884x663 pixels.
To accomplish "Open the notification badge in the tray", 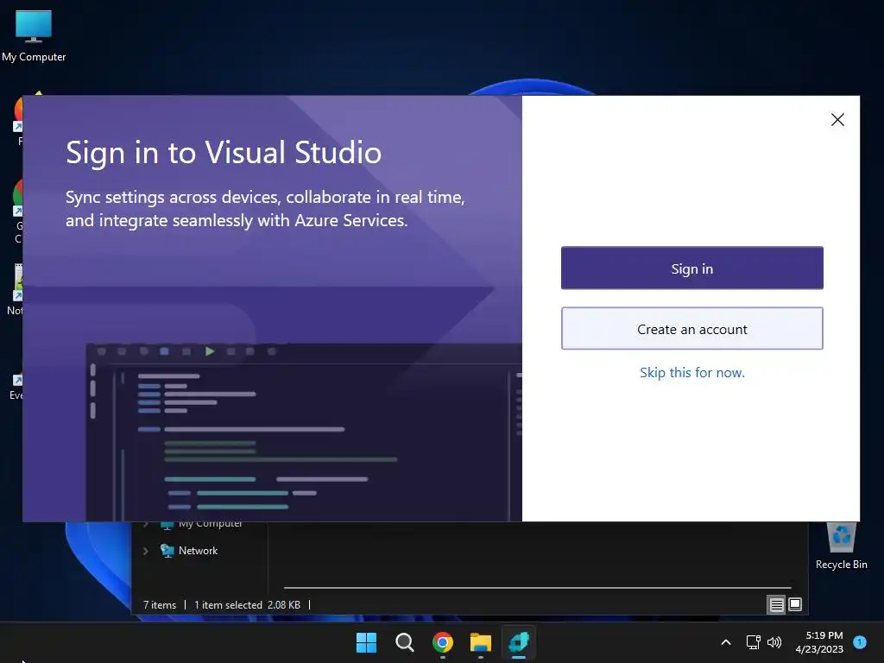I will [860, 641].
